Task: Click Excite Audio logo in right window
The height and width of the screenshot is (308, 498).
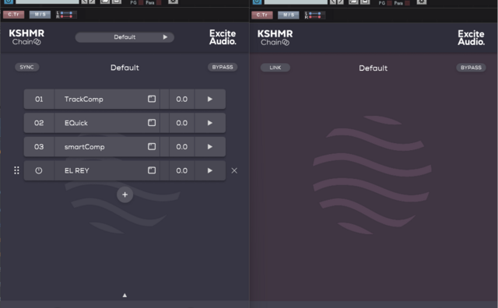Action: (472, 37)
